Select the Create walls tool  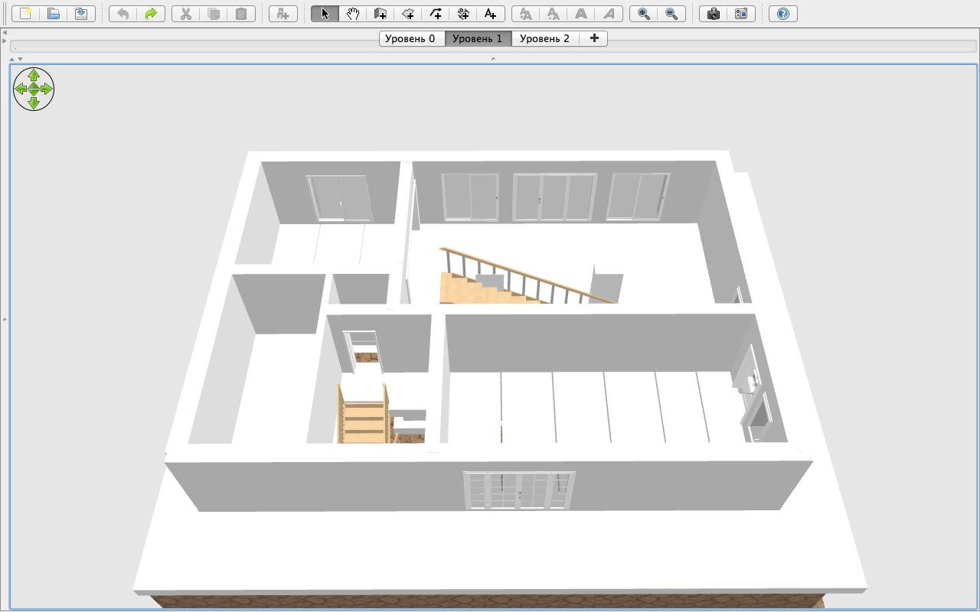tap(381, 14)
